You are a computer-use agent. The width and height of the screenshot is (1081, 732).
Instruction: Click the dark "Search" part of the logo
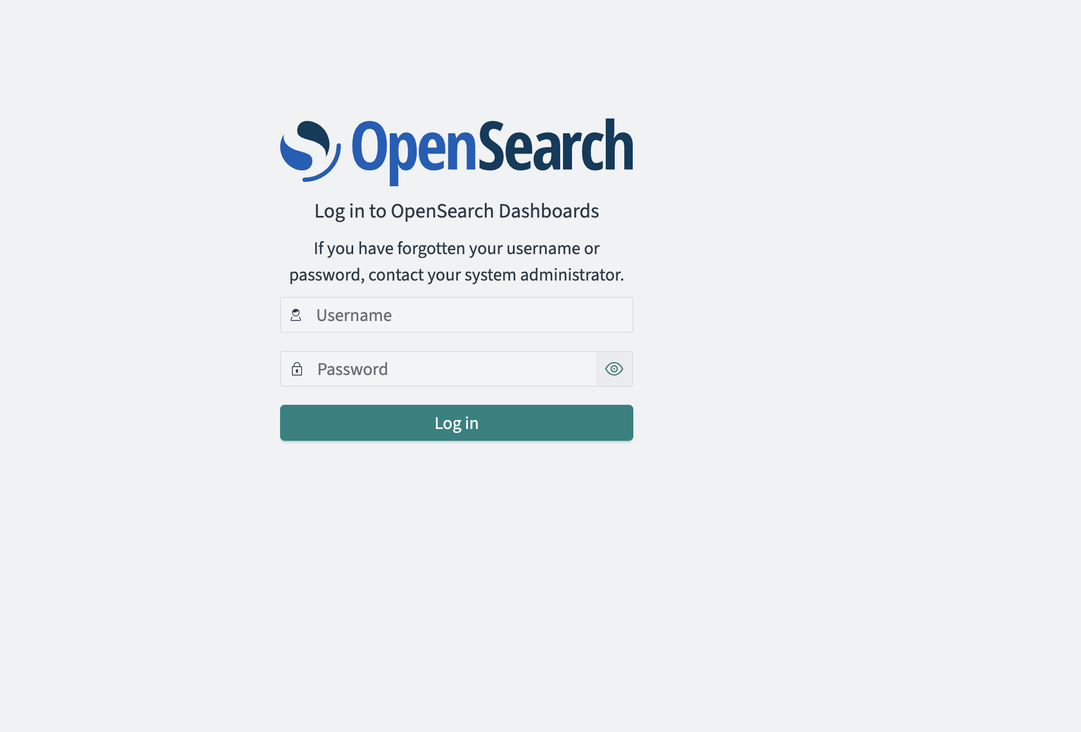556,145
